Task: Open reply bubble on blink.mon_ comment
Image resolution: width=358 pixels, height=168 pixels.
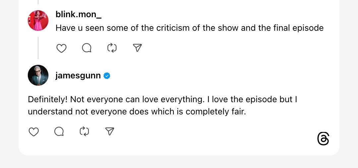Action: pos(87,48)
